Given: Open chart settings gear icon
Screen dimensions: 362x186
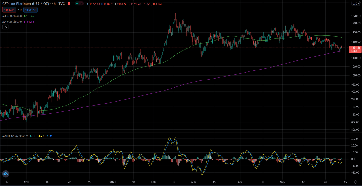Looking at the screenshot, I should point(356,182).
